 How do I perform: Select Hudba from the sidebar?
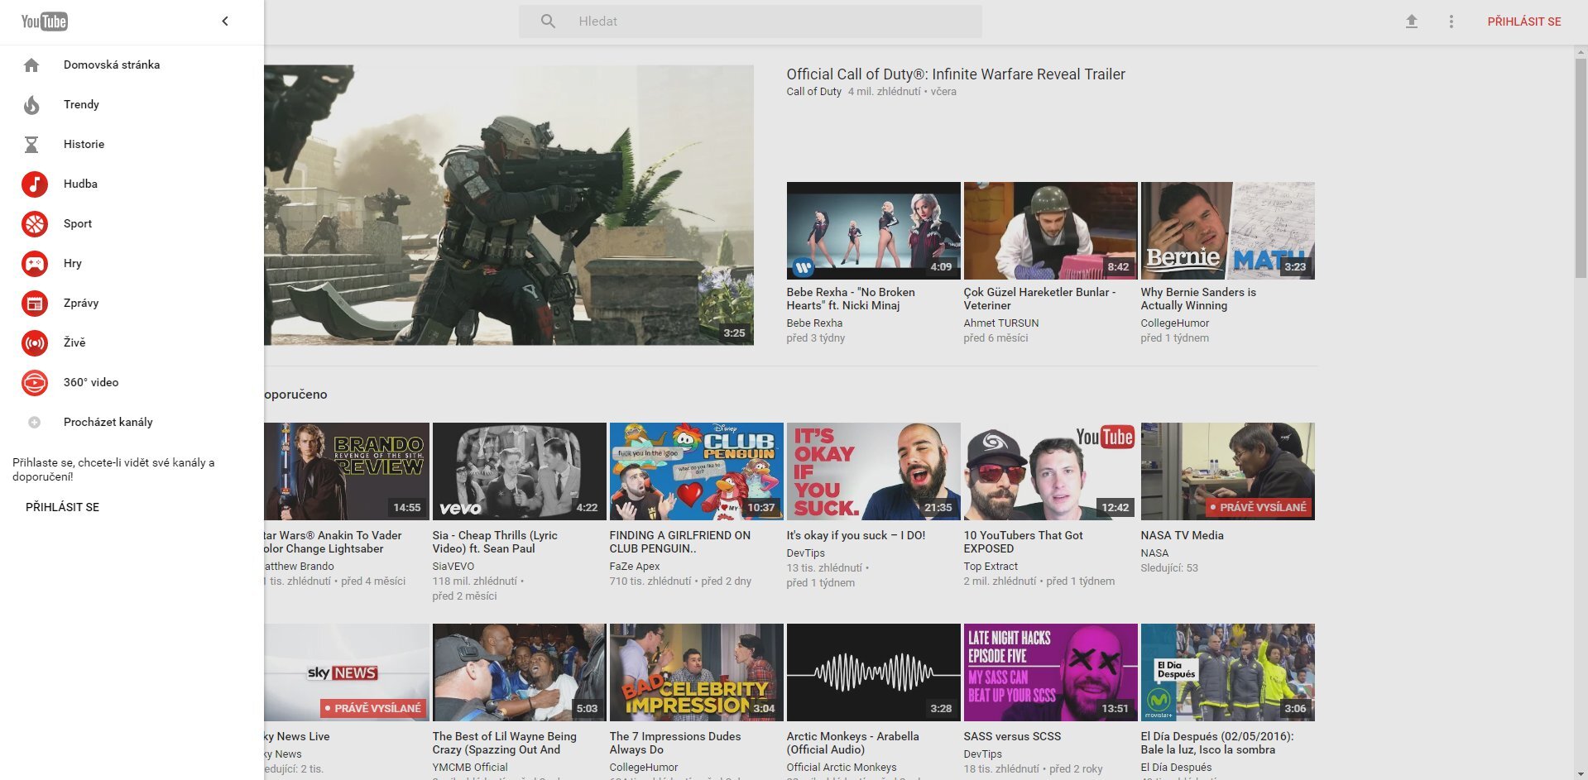pyautogui.click(x=80, y=184)
